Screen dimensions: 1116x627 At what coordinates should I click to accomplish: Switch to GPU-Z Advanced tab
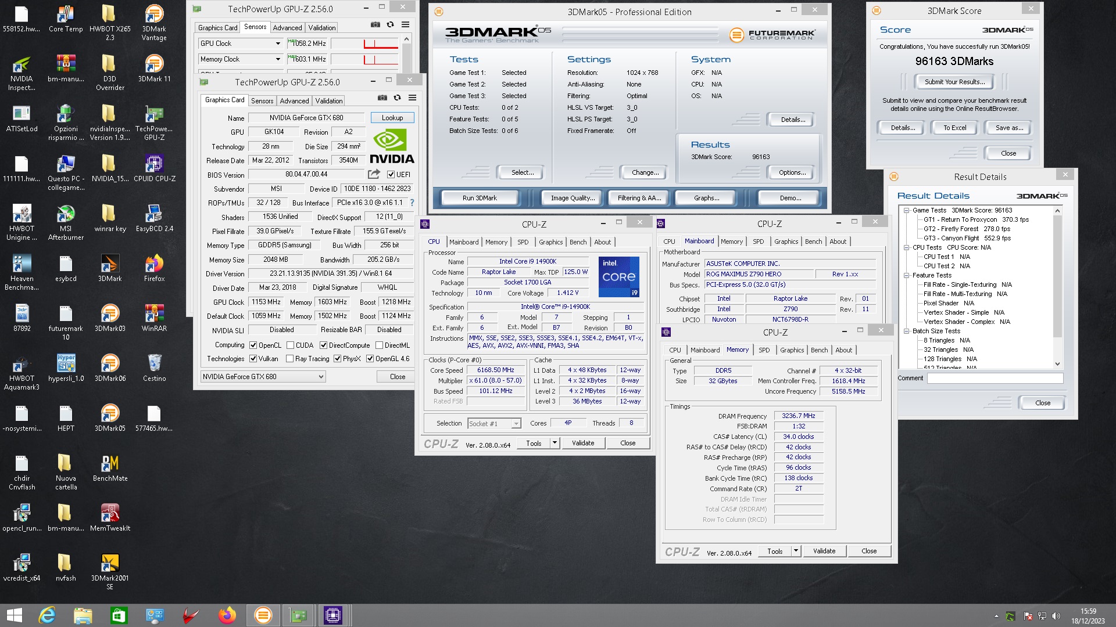[x=294, y=101]
